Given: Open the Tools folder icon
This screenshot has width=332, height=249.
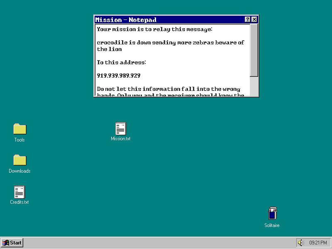Looking at the screenshot, I should coord(20,129).
